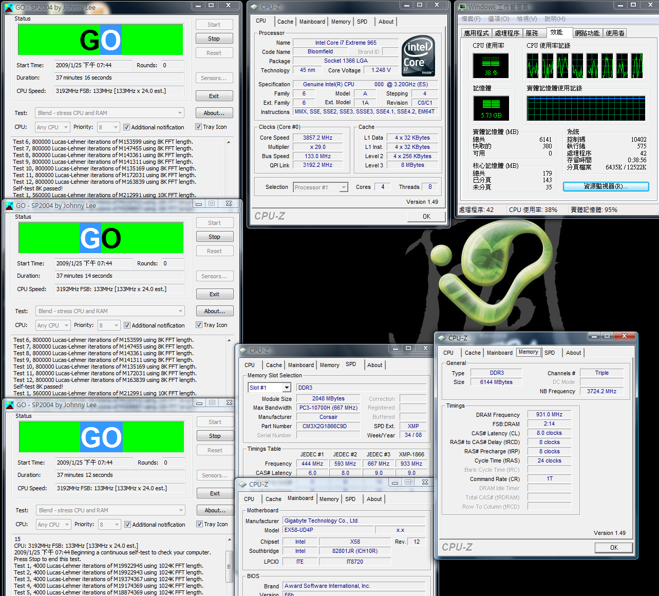Click the Windows Task Manager title bar icon
Screen dimensions: 659x596
coord(461,7)
